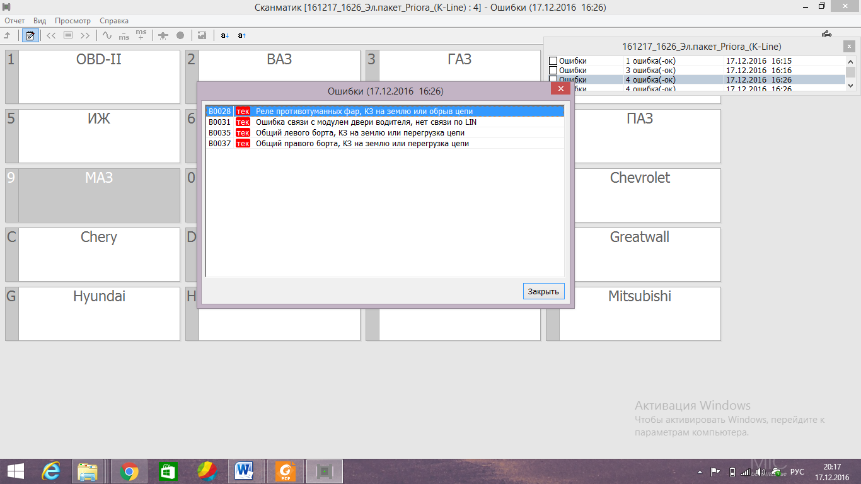The width and height of the screenshot is (861, 484).
Task: Open Windows Store from taskbar
Action: coord(168,471)
